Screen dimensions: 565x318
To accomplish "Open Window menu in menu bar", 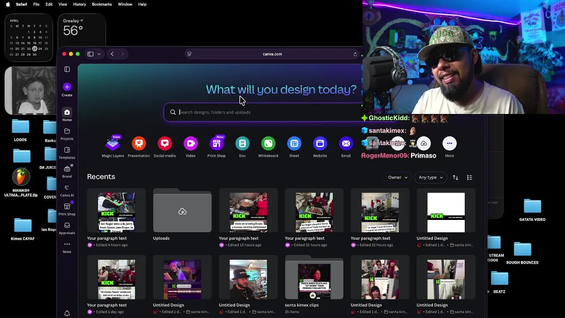I will 125,4.
